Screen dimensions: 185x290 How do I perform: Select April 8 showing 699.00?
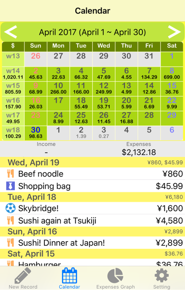(172, 74)
